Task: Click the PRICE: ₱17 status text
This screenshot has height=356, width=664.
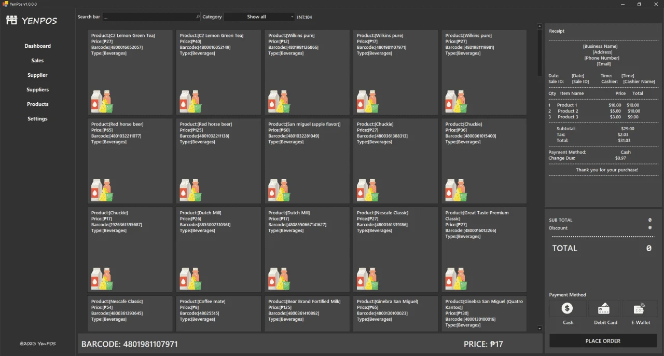Action: [483, 344]
